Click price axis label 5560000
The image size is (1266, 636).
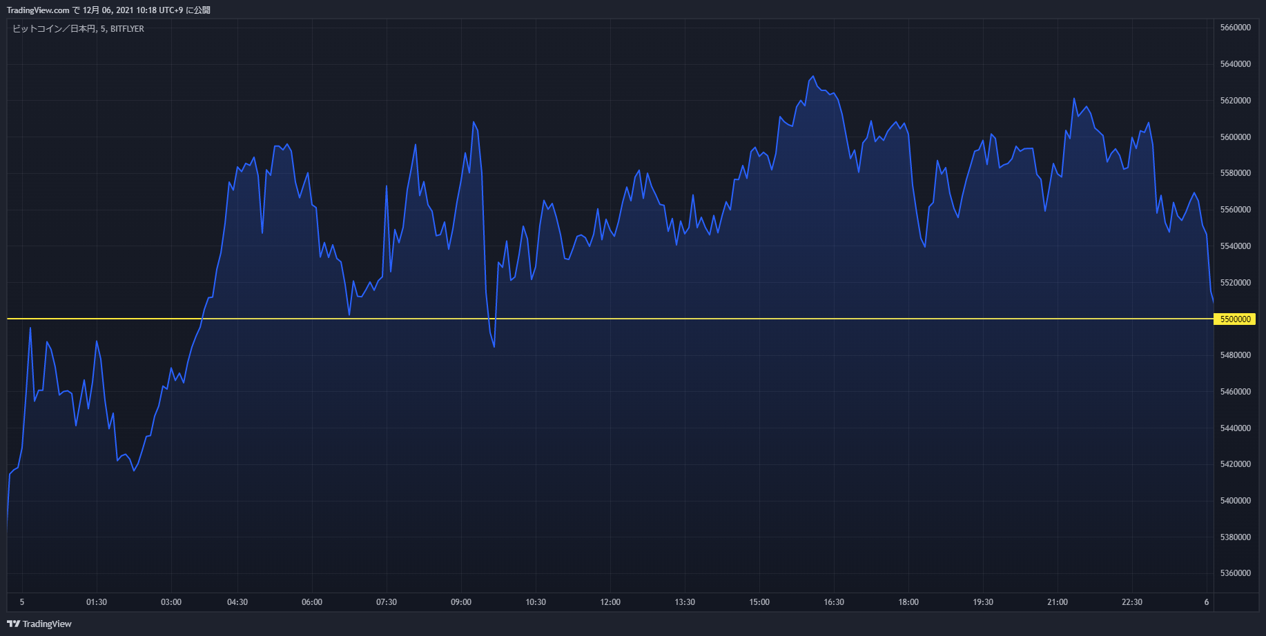(1235, 210)
